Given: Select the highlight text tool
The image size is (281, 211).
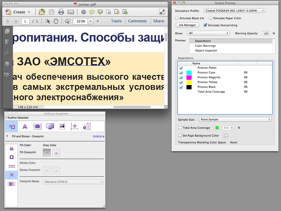Looking at the screenshot, I should tap(100, 12).
